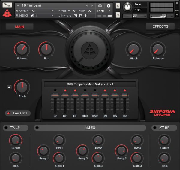
Task: Open the MIDI Ch channel dropdown
Action: [36, 15]
